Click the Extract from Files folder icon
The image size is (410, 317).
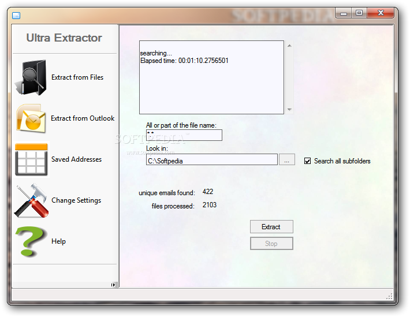[31, 77]
